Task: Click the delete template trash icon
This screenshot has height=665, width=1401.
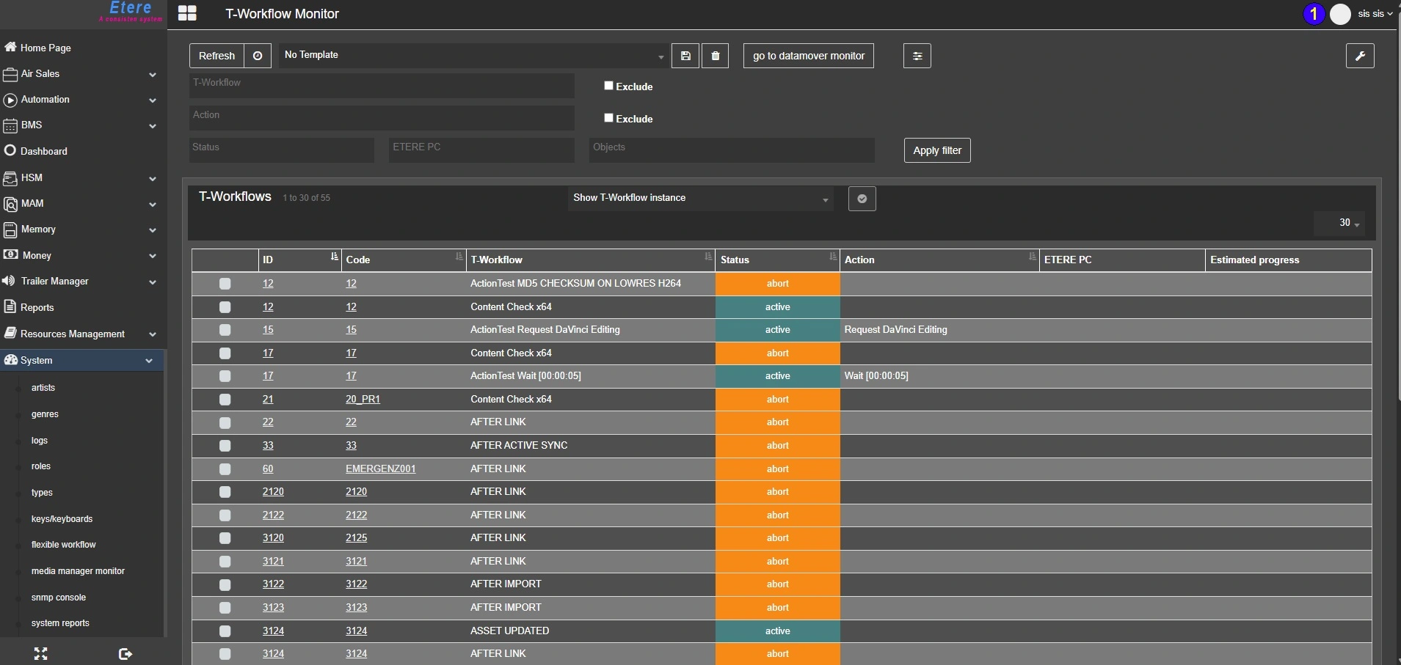Action: click(x=716, y=56)
